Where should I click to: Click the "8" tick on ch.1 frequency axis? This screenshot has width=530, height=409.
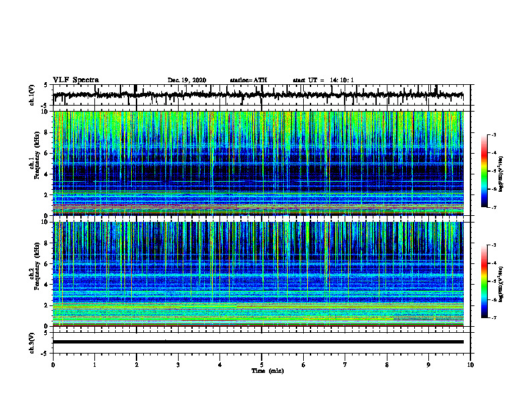click(47, 133)
